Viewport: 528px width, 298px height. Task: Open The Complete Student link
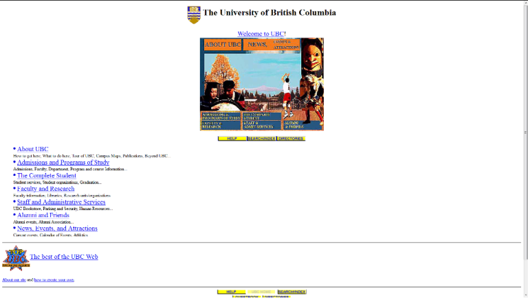(47, 176)
